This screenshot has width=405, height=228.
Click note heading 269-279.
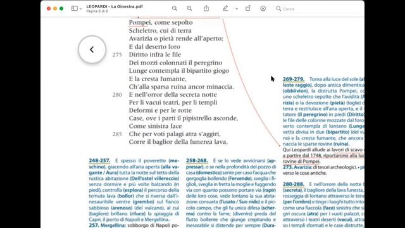(294, 79)
